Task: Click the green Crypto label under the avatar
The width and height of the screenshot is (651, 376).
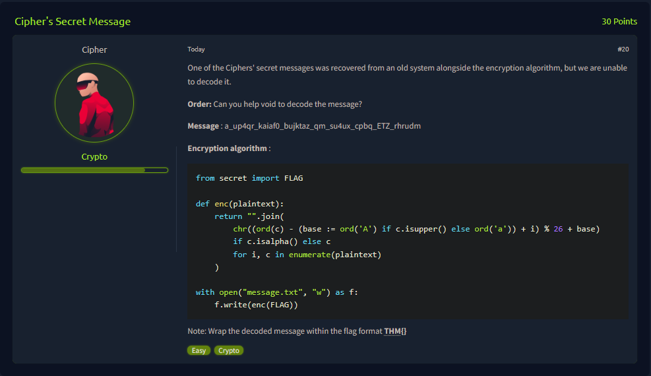Action: (94, 157)
